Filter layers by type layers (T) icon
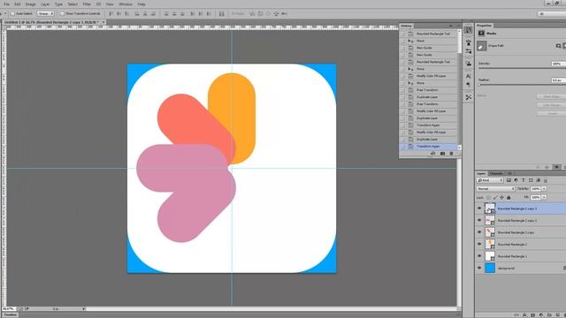Image resolution: width=566 pixels, height=318 pixels. (523, 180)
